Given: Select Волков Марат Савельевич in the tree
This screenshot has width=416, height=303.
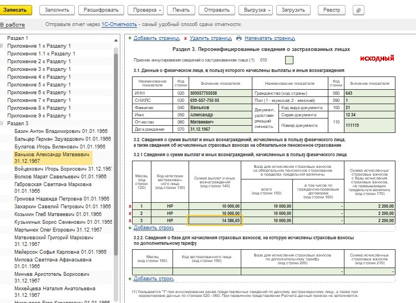Looking at the screenshot, I should 60,176.
